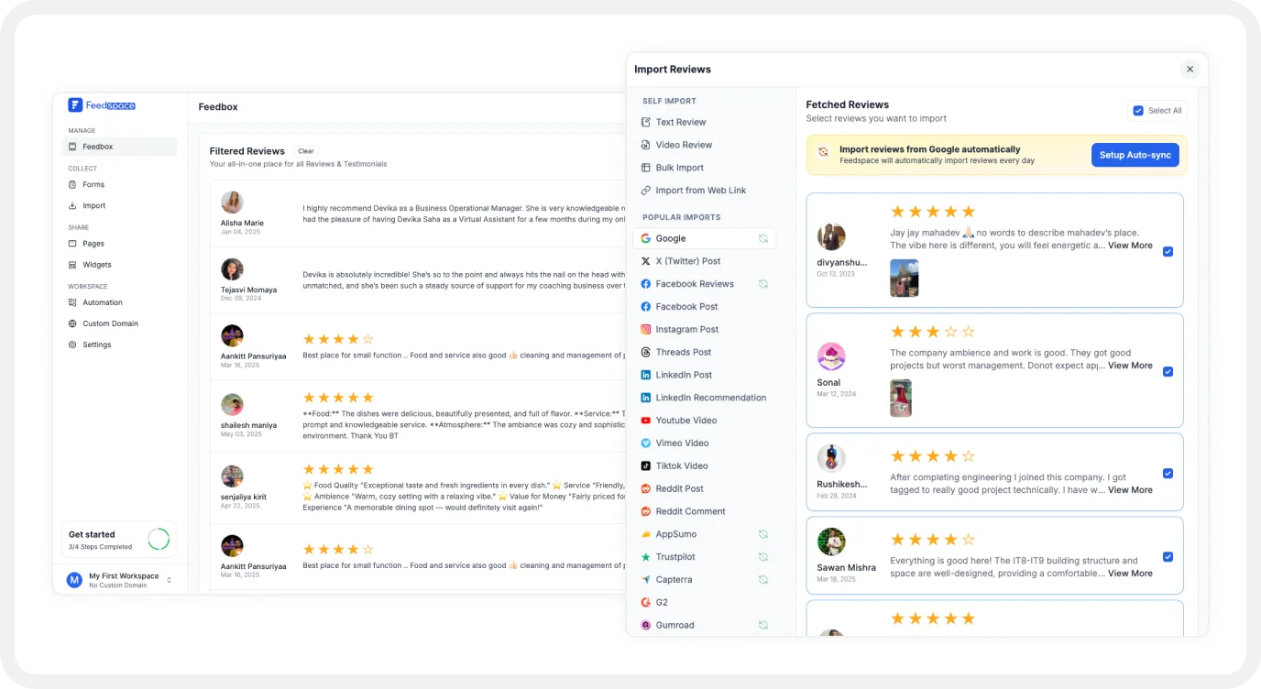Click the Tiktok Video icon

click(646, 466)
